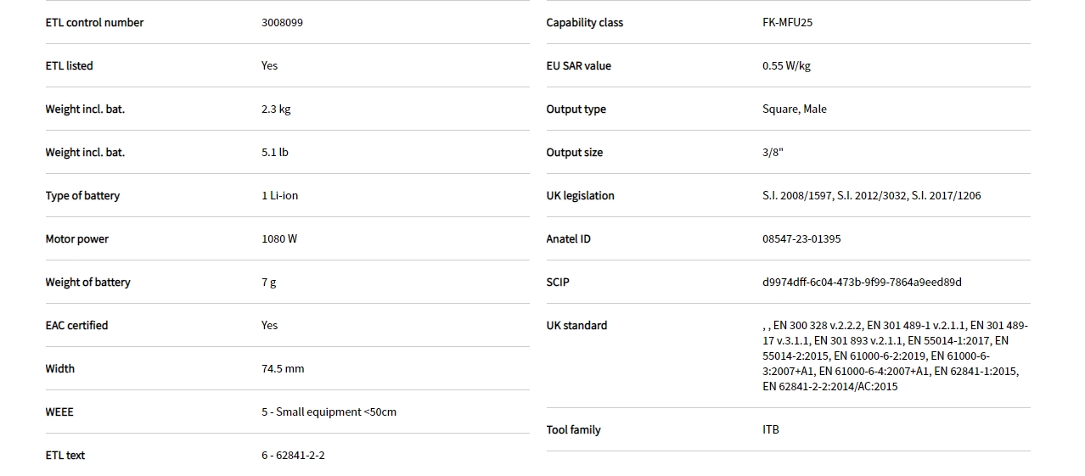
Task: Click the Capability class value FK-MFU25
Action: 787,23
